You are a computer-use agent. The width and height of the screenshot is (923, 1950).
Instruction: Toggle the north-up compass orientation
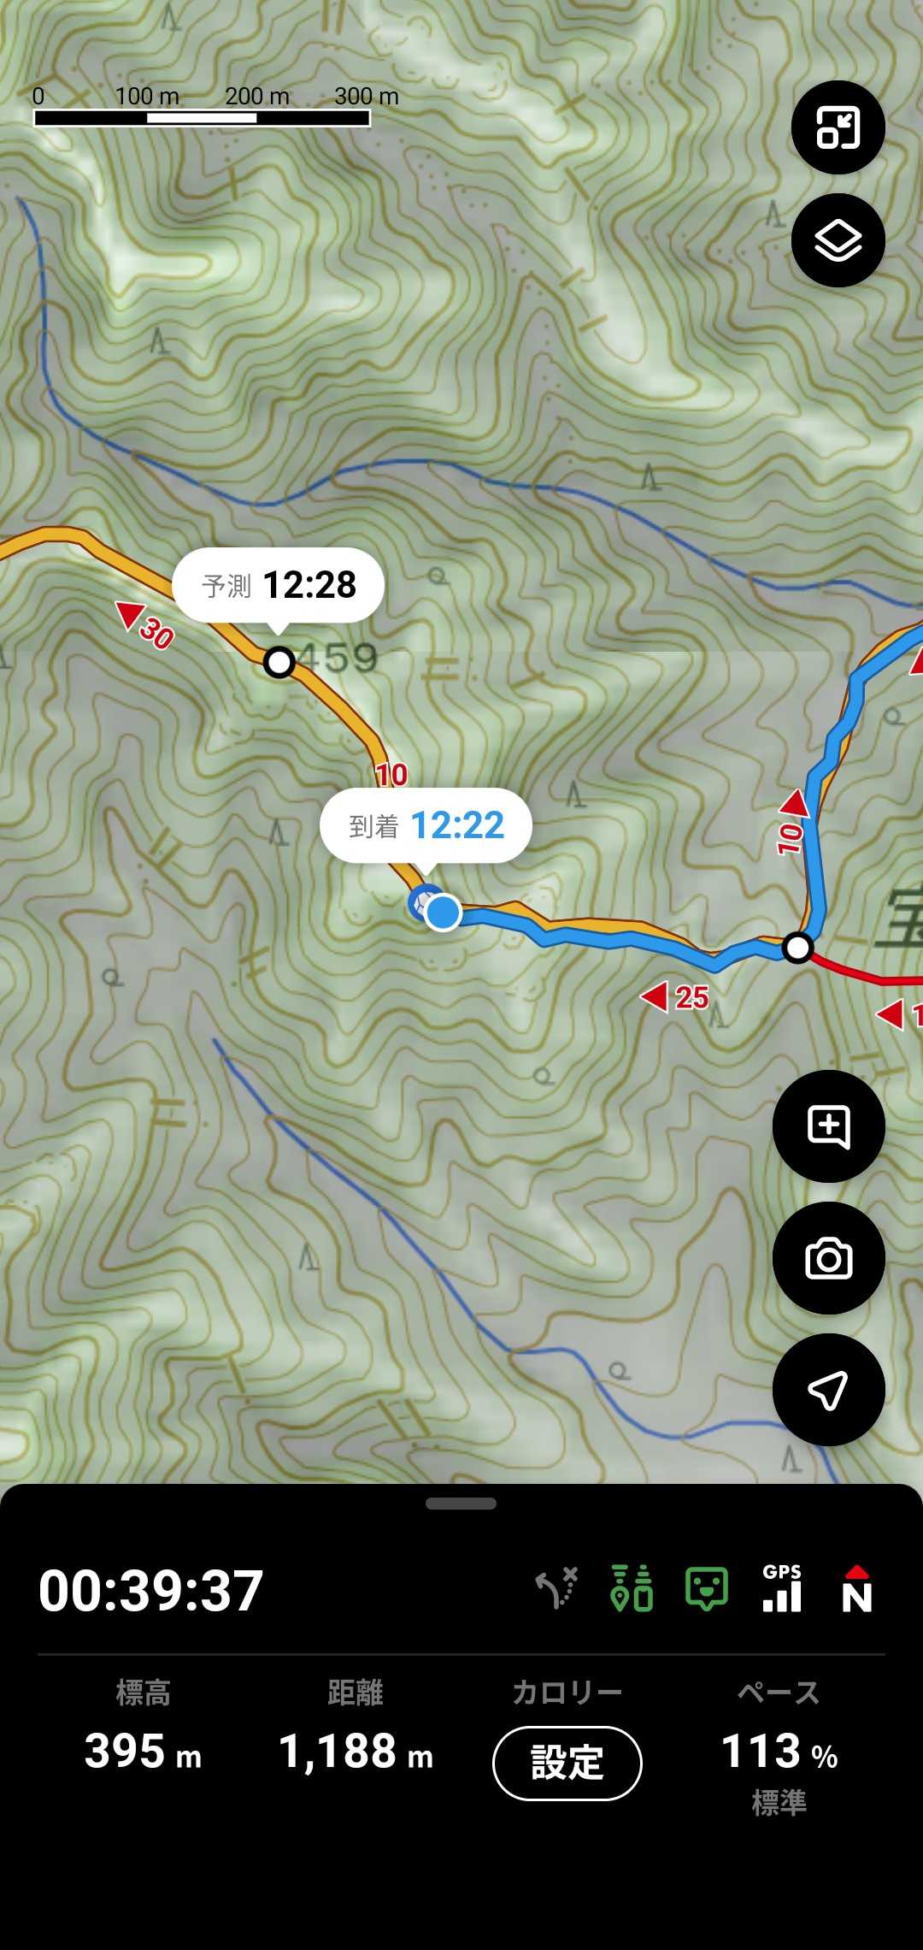point(856,1589)
